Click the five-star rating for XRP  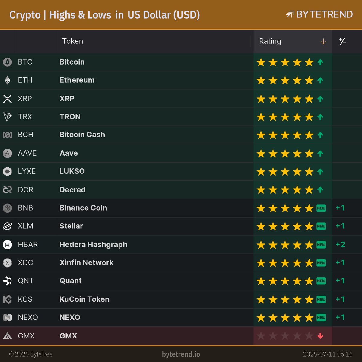285,99
